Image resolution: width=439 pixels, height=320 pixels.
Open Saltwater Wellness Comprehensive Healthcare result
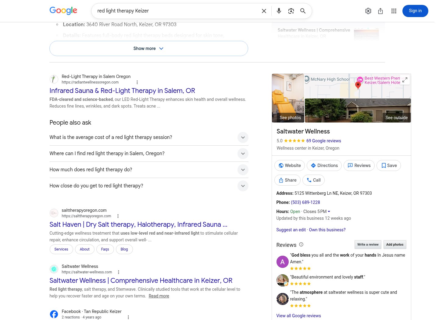[141, 281]
